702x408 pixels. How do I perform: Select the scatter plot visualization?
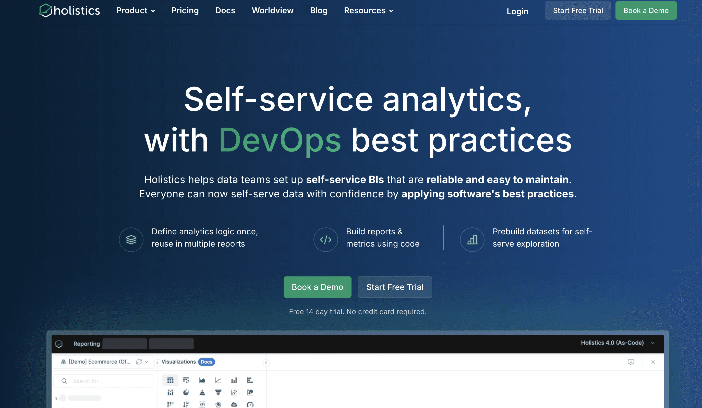[234, 392]
